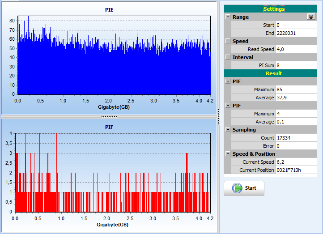Click the Start scan button
Viewport: 323px width, 234px height.
(x=244, y=188)
